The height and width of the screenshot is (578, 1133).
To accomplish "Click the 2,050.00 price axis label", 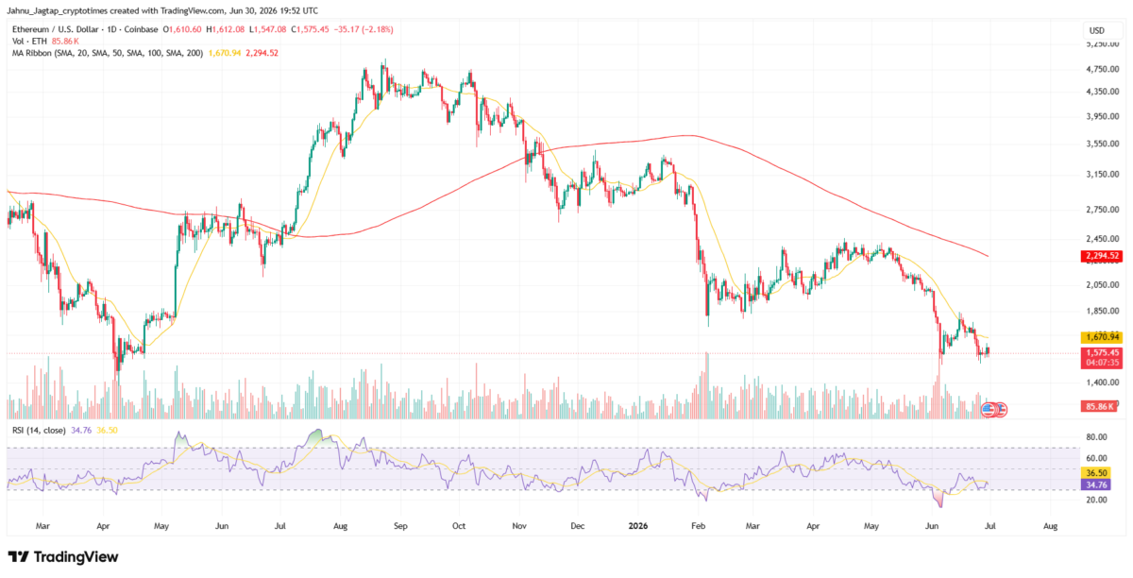I will click(1102, 284).
